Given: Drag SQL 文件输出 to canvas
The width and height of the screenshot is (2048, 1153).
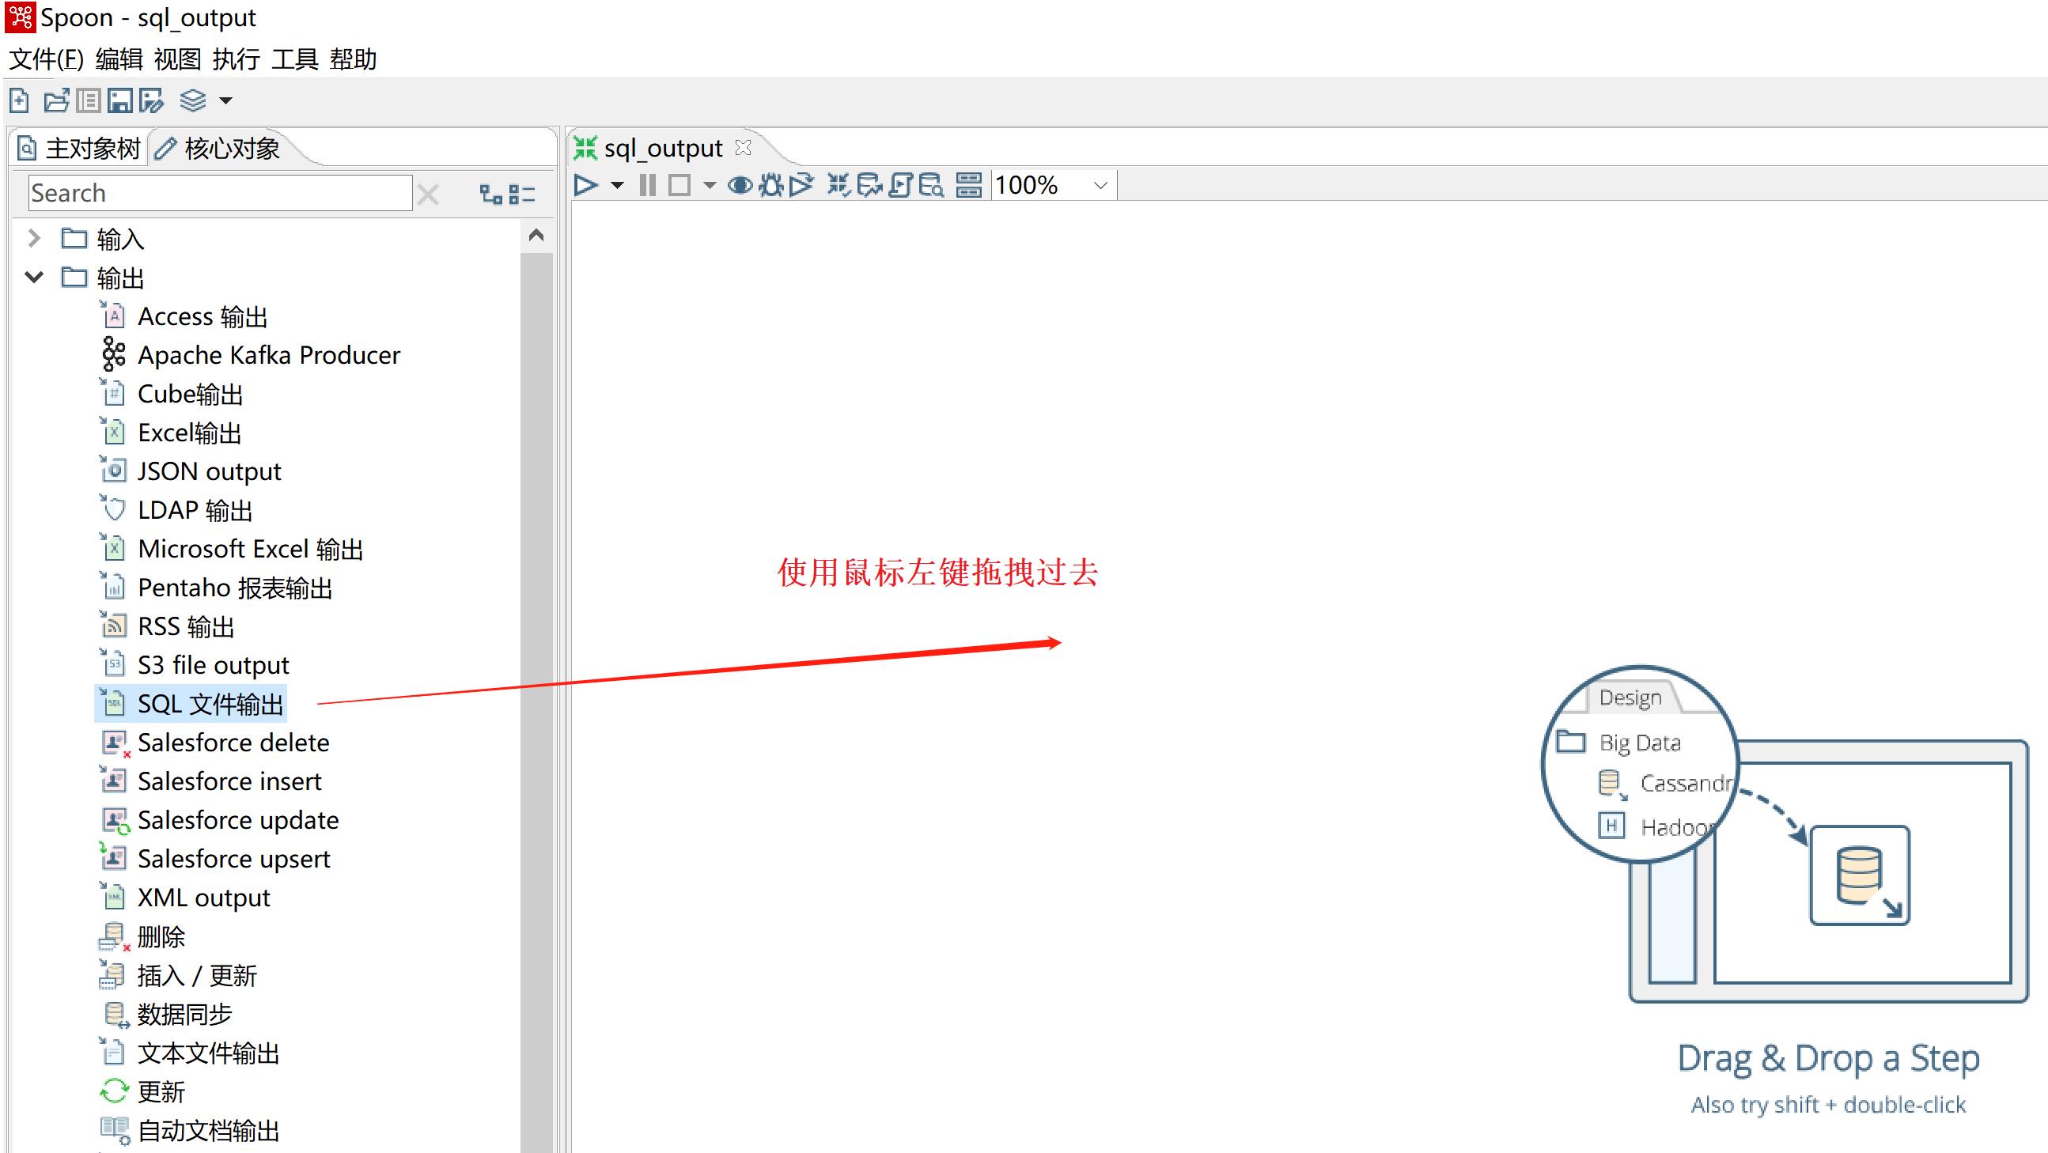Looking at the screenshot, I should pos(210,703).
